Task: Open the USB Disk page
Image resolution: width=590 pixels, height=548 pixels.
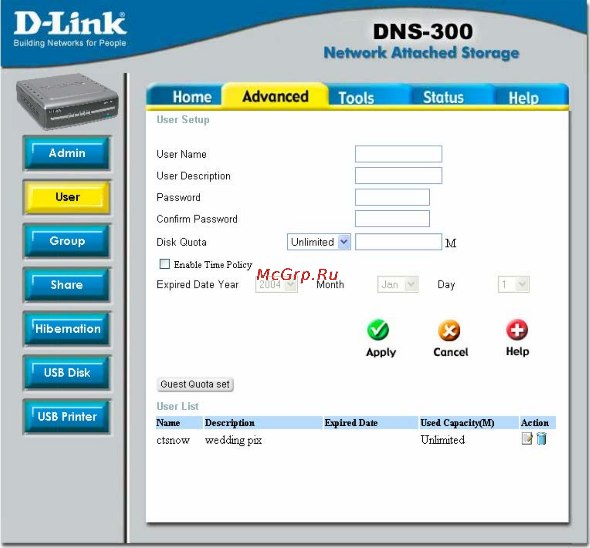Action: [x=67, y=373]
